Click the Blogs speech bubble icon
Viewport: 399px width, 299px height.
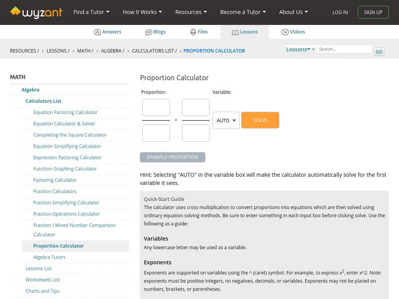[x=149, y=32]
